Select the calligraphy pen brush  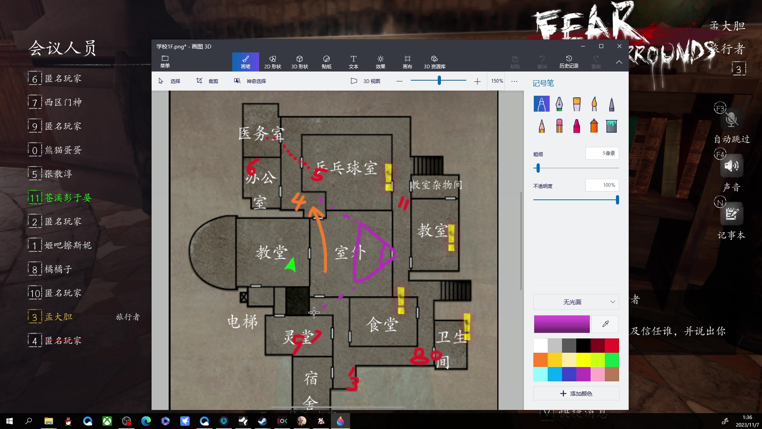click(559, 104)
